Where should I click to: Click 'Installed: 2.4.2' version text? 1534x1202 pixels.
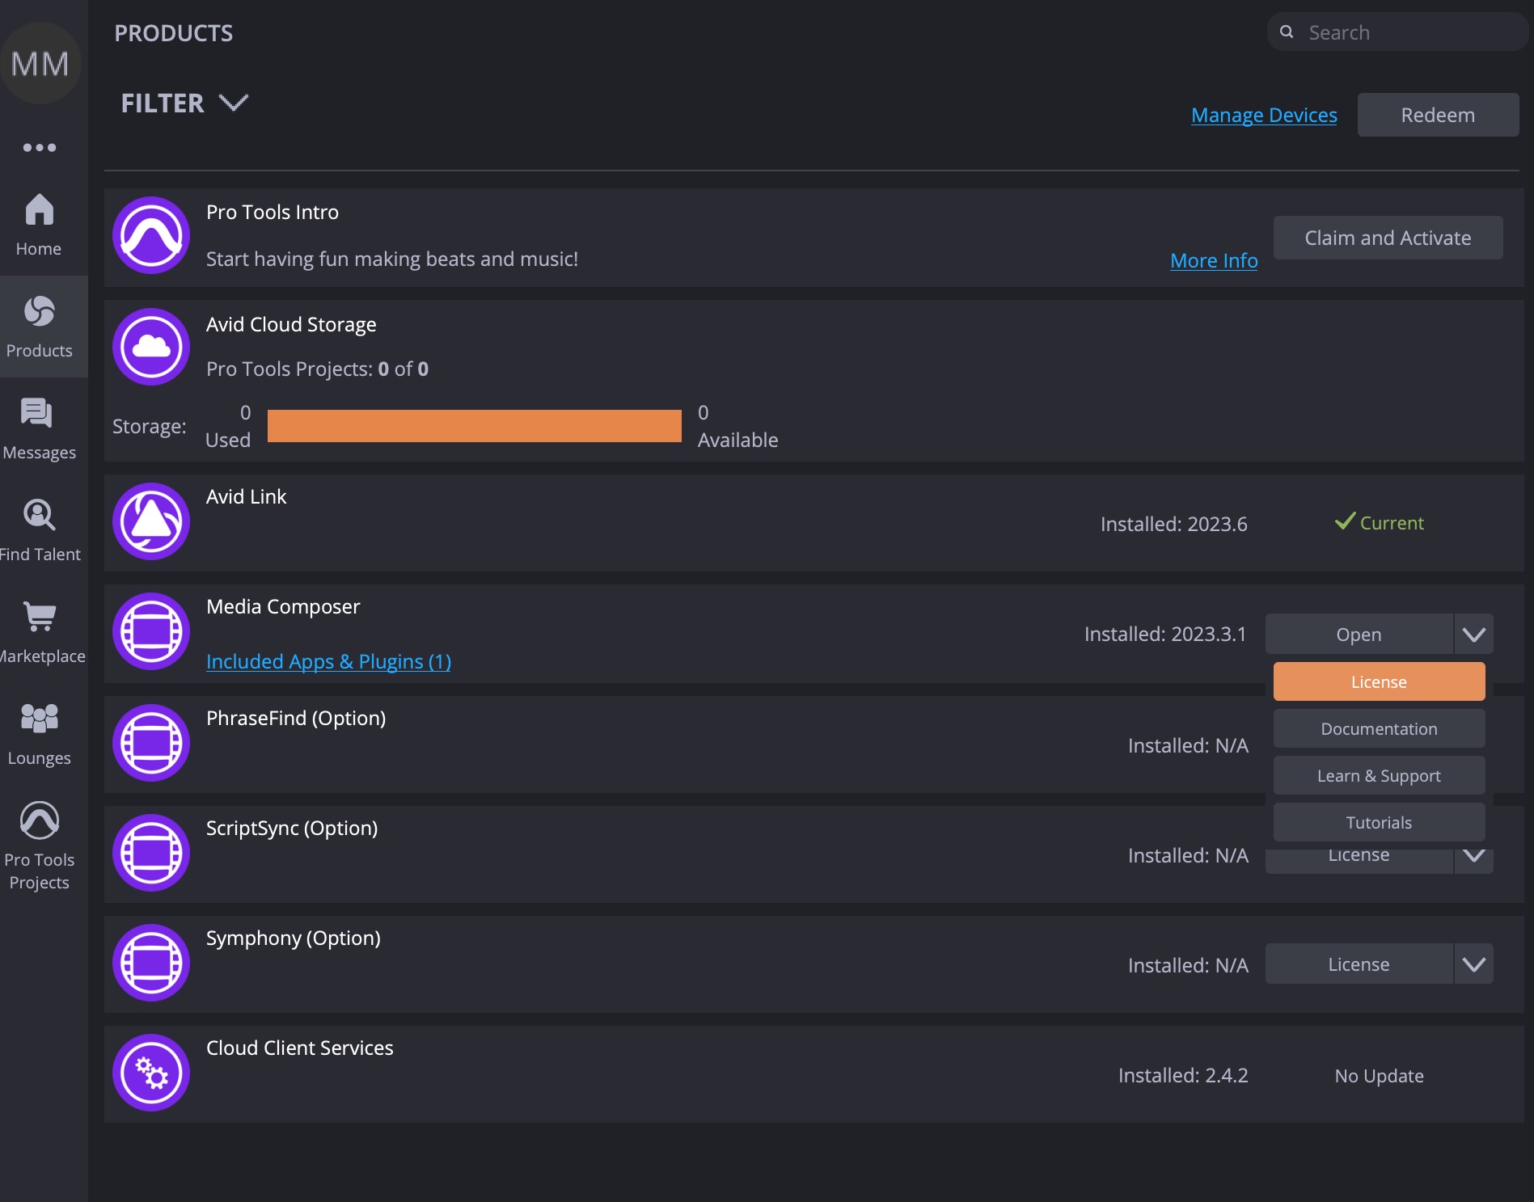[1183, 1075]
